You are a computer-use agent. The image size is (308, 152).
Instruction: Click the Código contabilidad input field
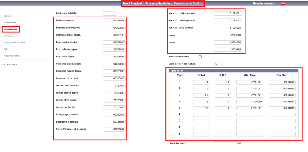(x=109, y=14)
